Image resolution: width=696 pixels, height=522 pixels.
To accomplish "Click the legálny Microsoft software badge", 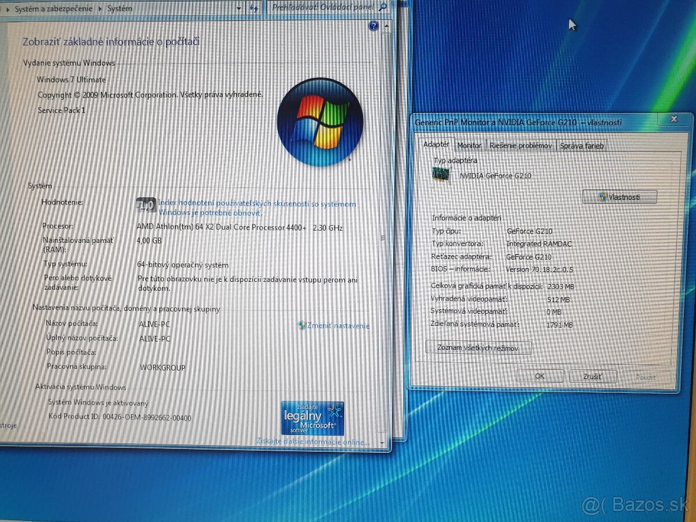I will click(312, 419).
